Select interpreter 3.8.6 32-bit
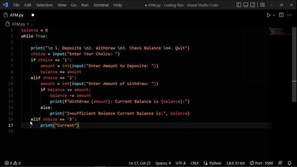The height and width of the screenshot is (167, 297). pos(235,163)
